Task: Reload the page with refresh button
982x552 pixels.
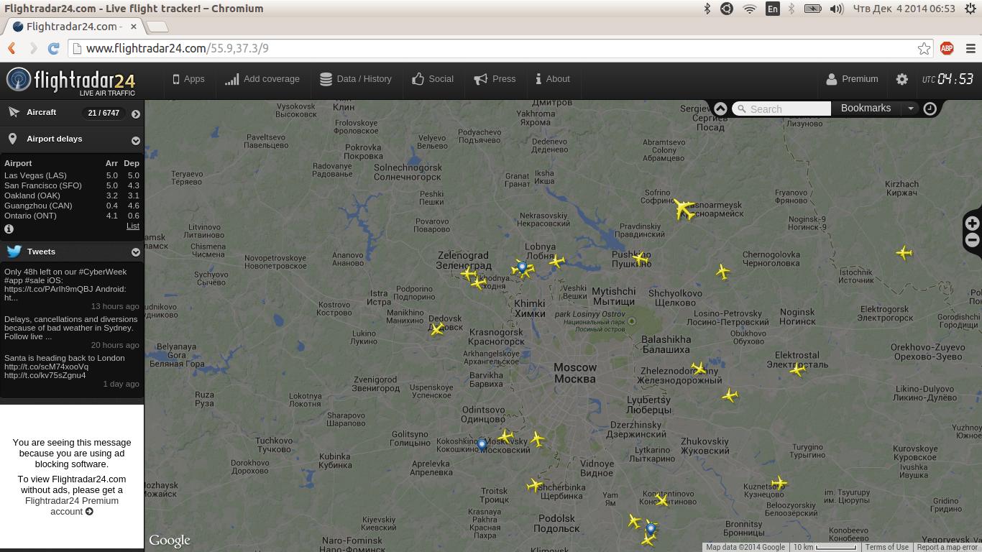Action: pos(53,48)
